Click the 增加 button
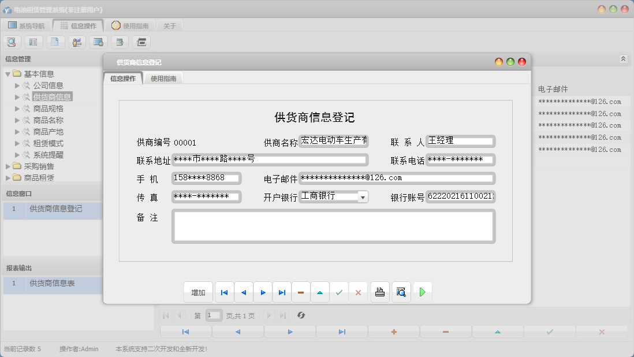The image size is (634, 357). coord(198,293)
